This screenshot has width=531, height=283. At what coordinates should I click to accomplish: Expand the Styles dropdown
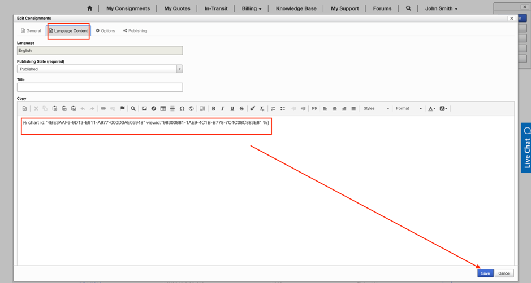(375, 109)
